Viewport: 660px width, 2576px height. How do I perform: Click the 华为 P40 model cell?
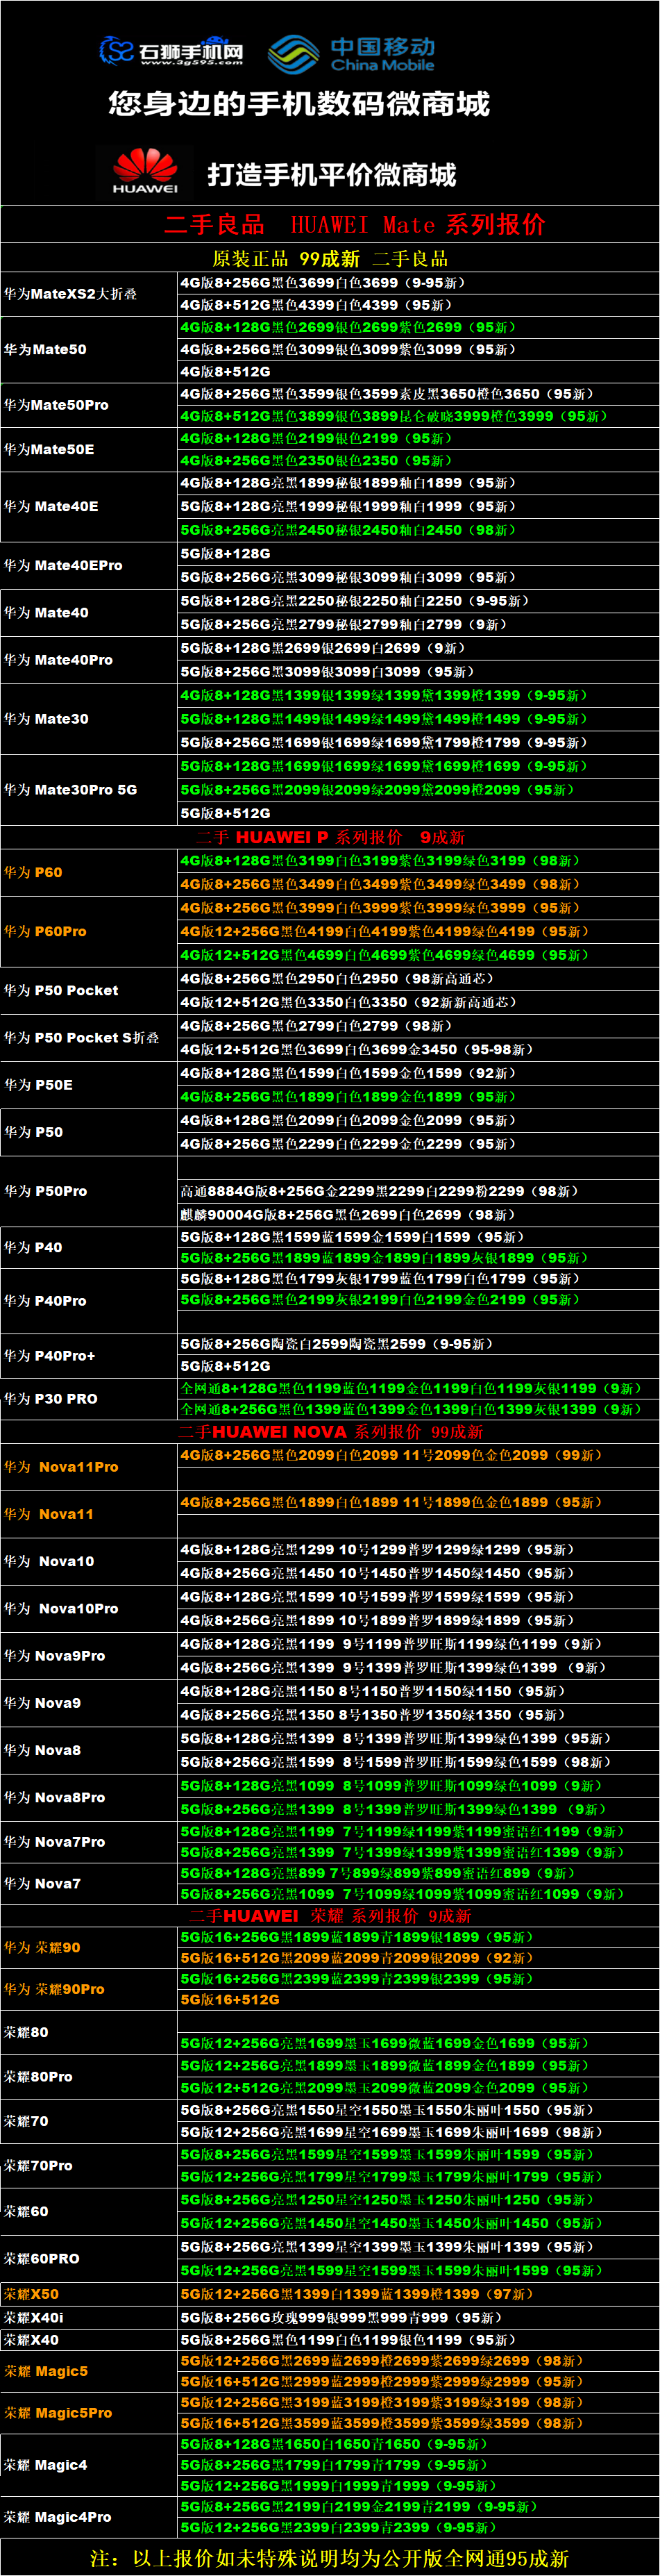(89, 1247)
